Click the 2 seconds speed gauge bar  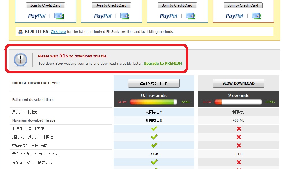click(x=238, y=102)
